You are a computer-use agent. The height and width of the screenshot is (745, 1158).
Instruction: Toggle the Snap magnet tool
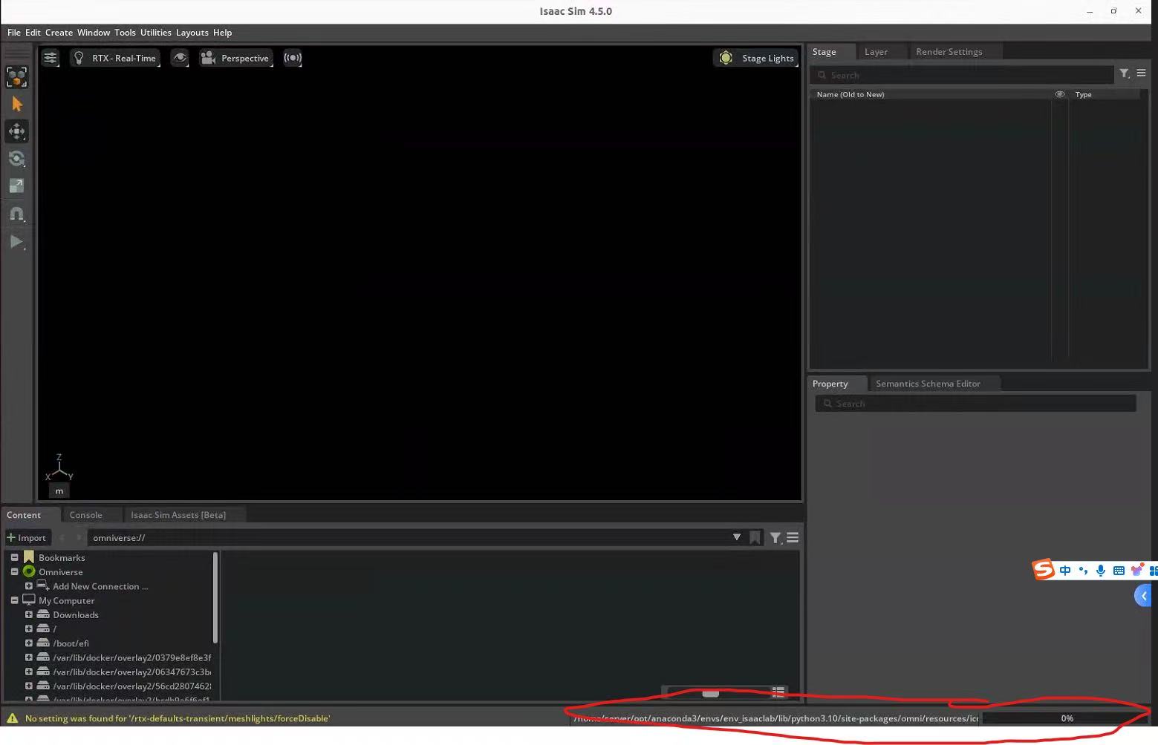point(16,214)
